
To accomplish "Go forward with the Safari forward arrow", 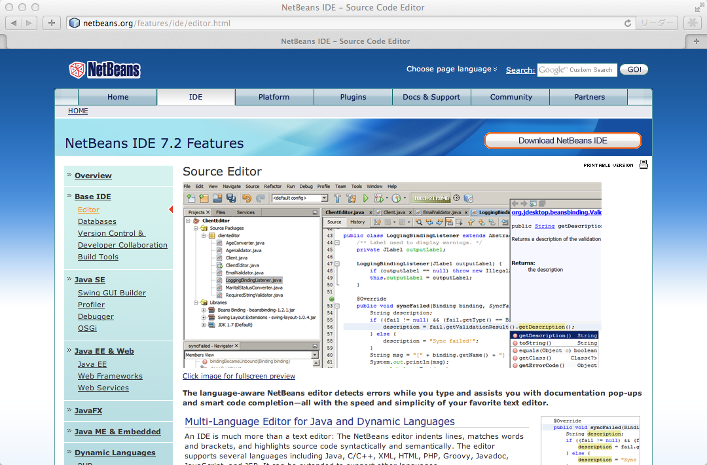I will click(x=29, y=23).
